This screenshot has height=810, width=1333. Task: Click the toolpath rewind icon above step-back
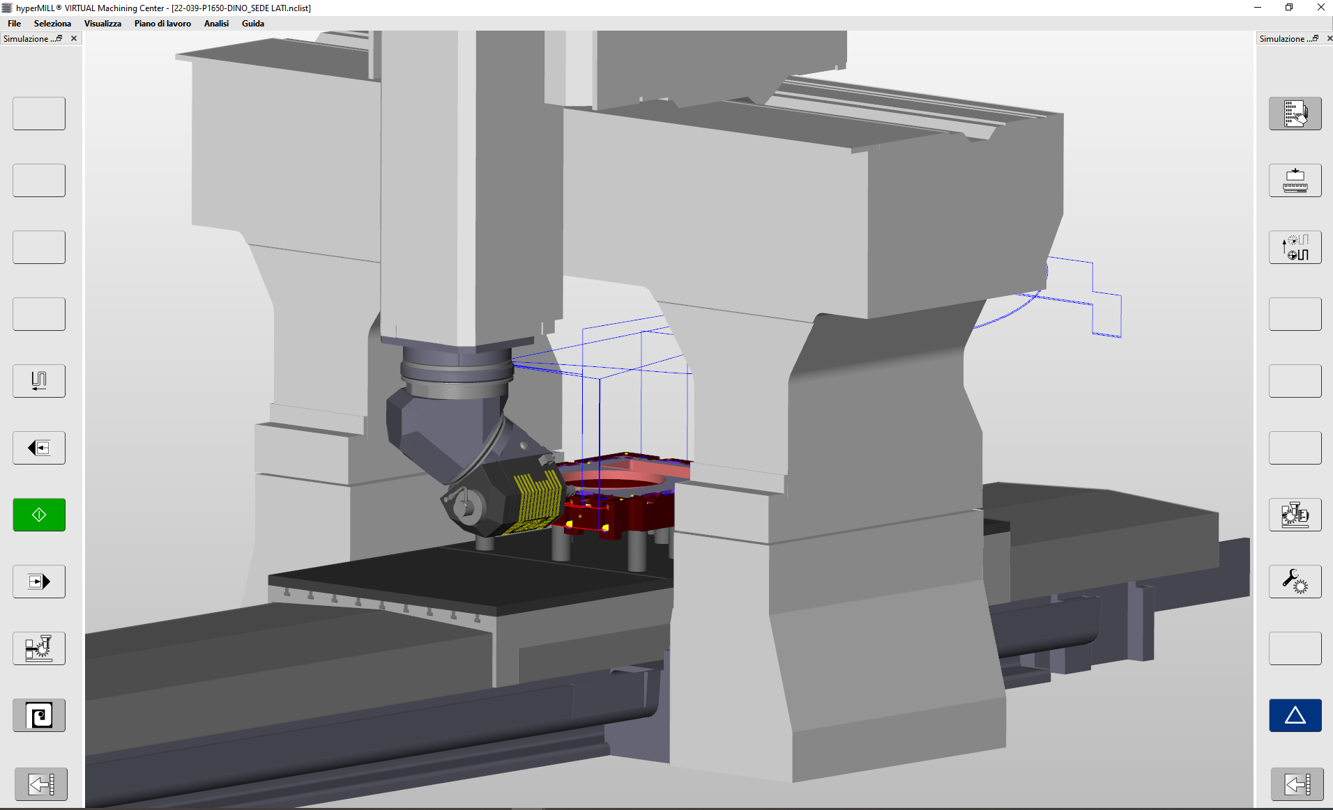point(39,381)
